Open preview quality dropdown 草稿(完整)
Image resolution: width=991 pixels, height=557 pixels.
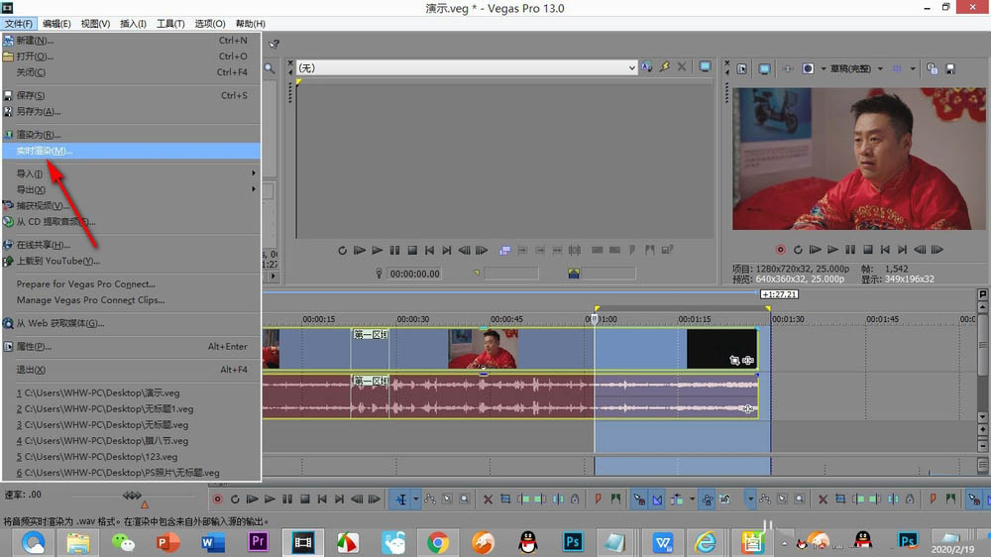pos(856,68)
